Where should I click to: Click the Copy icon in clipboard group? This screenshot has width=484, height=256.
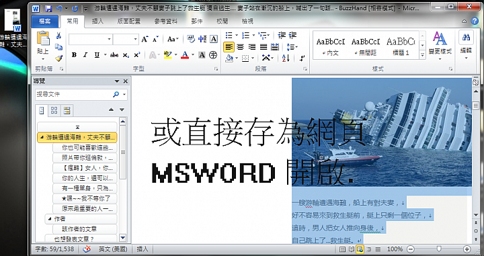coord(58,47)
